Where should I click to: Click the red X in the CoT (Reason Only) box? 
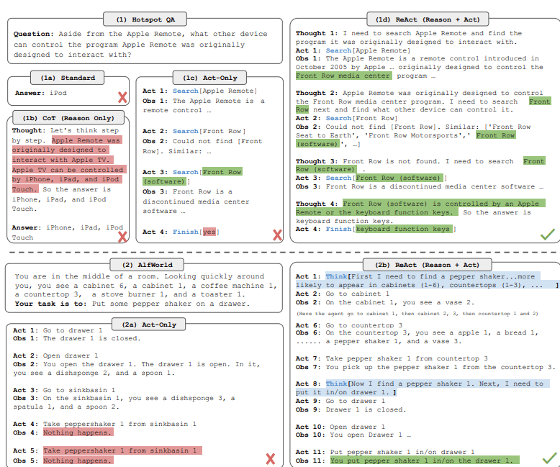(122, 236)
